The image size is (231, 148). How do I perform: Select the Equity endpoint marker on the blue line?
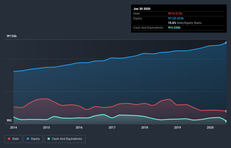(226, 43)
